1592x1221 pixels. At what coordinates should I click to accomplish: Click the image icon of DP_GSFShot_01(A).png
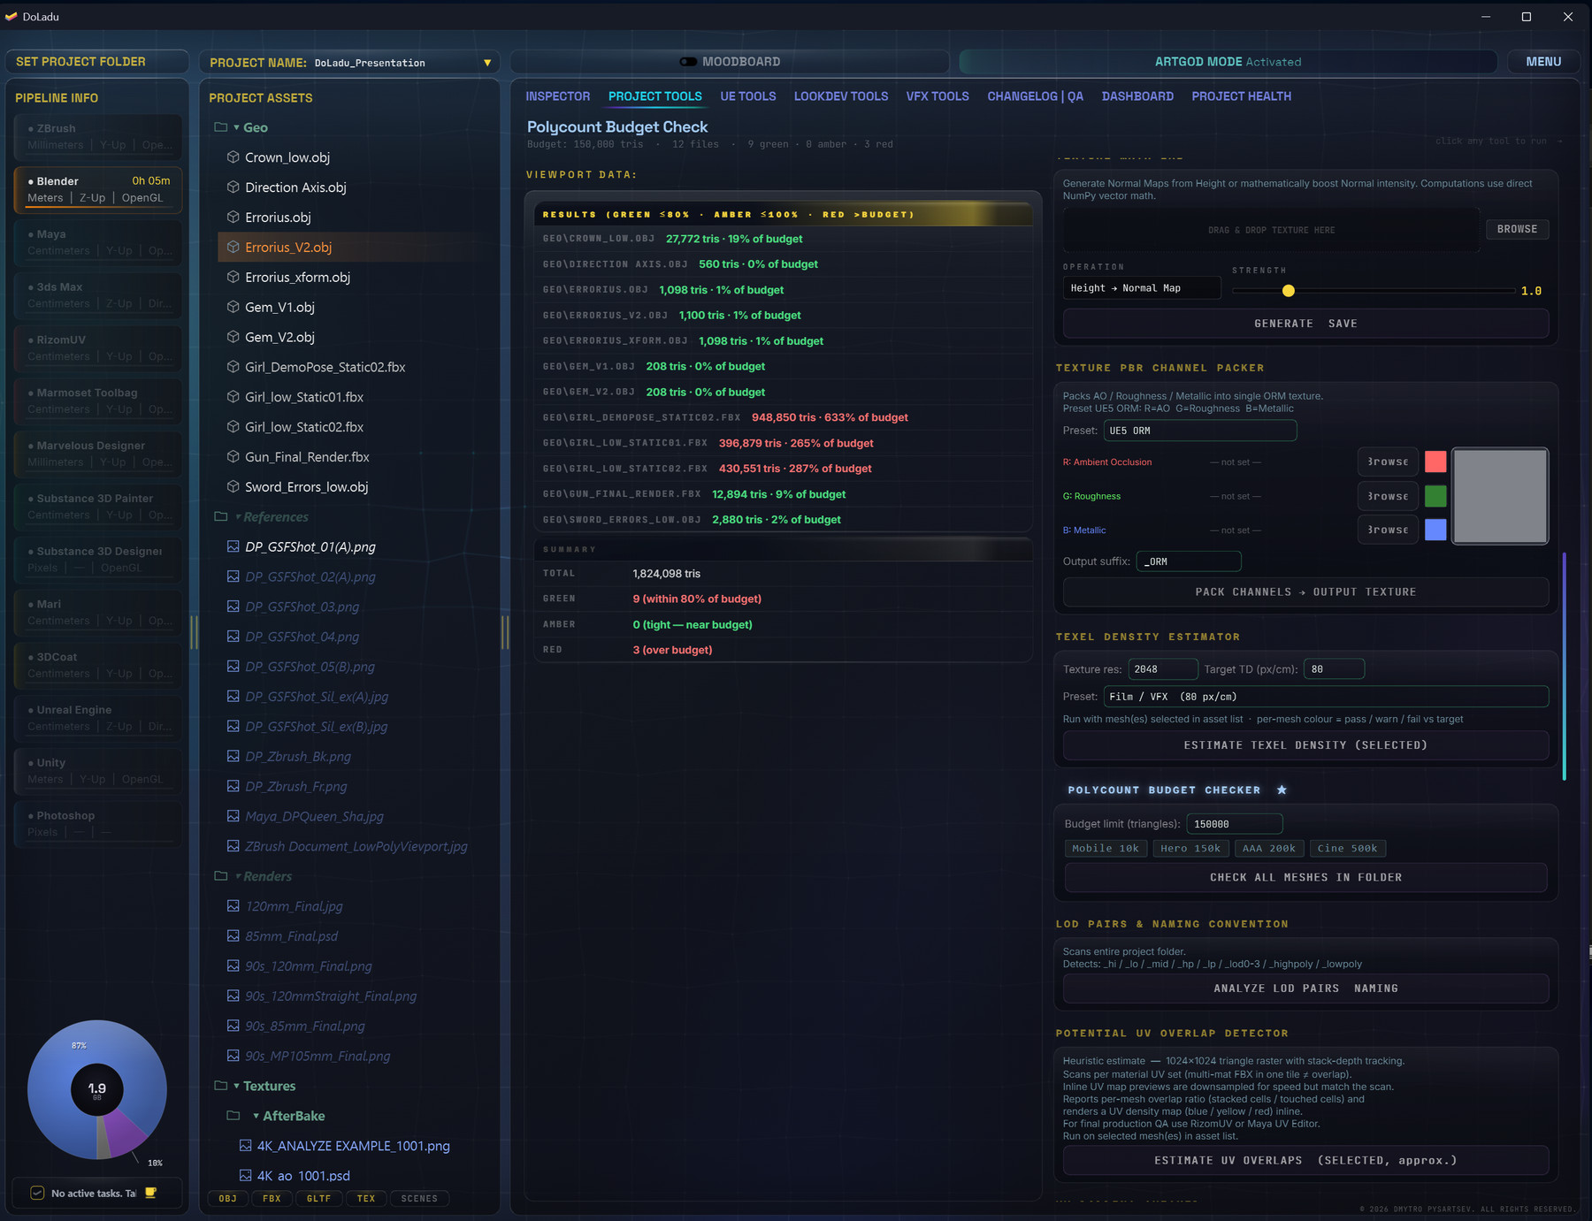(x=233, y=546)
